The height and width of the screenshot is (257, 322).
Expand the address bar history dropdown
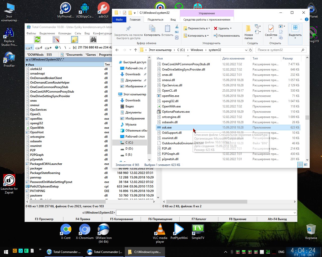(246, 50)
